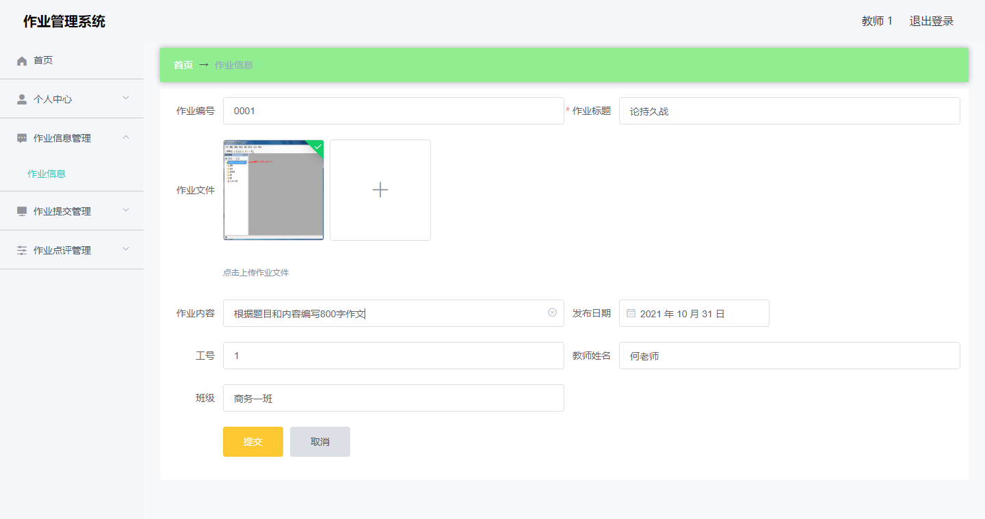Screen dimensions: 985x519
Task: Click the sliders icon for 作业点评管理
Action: click(22, 250)
